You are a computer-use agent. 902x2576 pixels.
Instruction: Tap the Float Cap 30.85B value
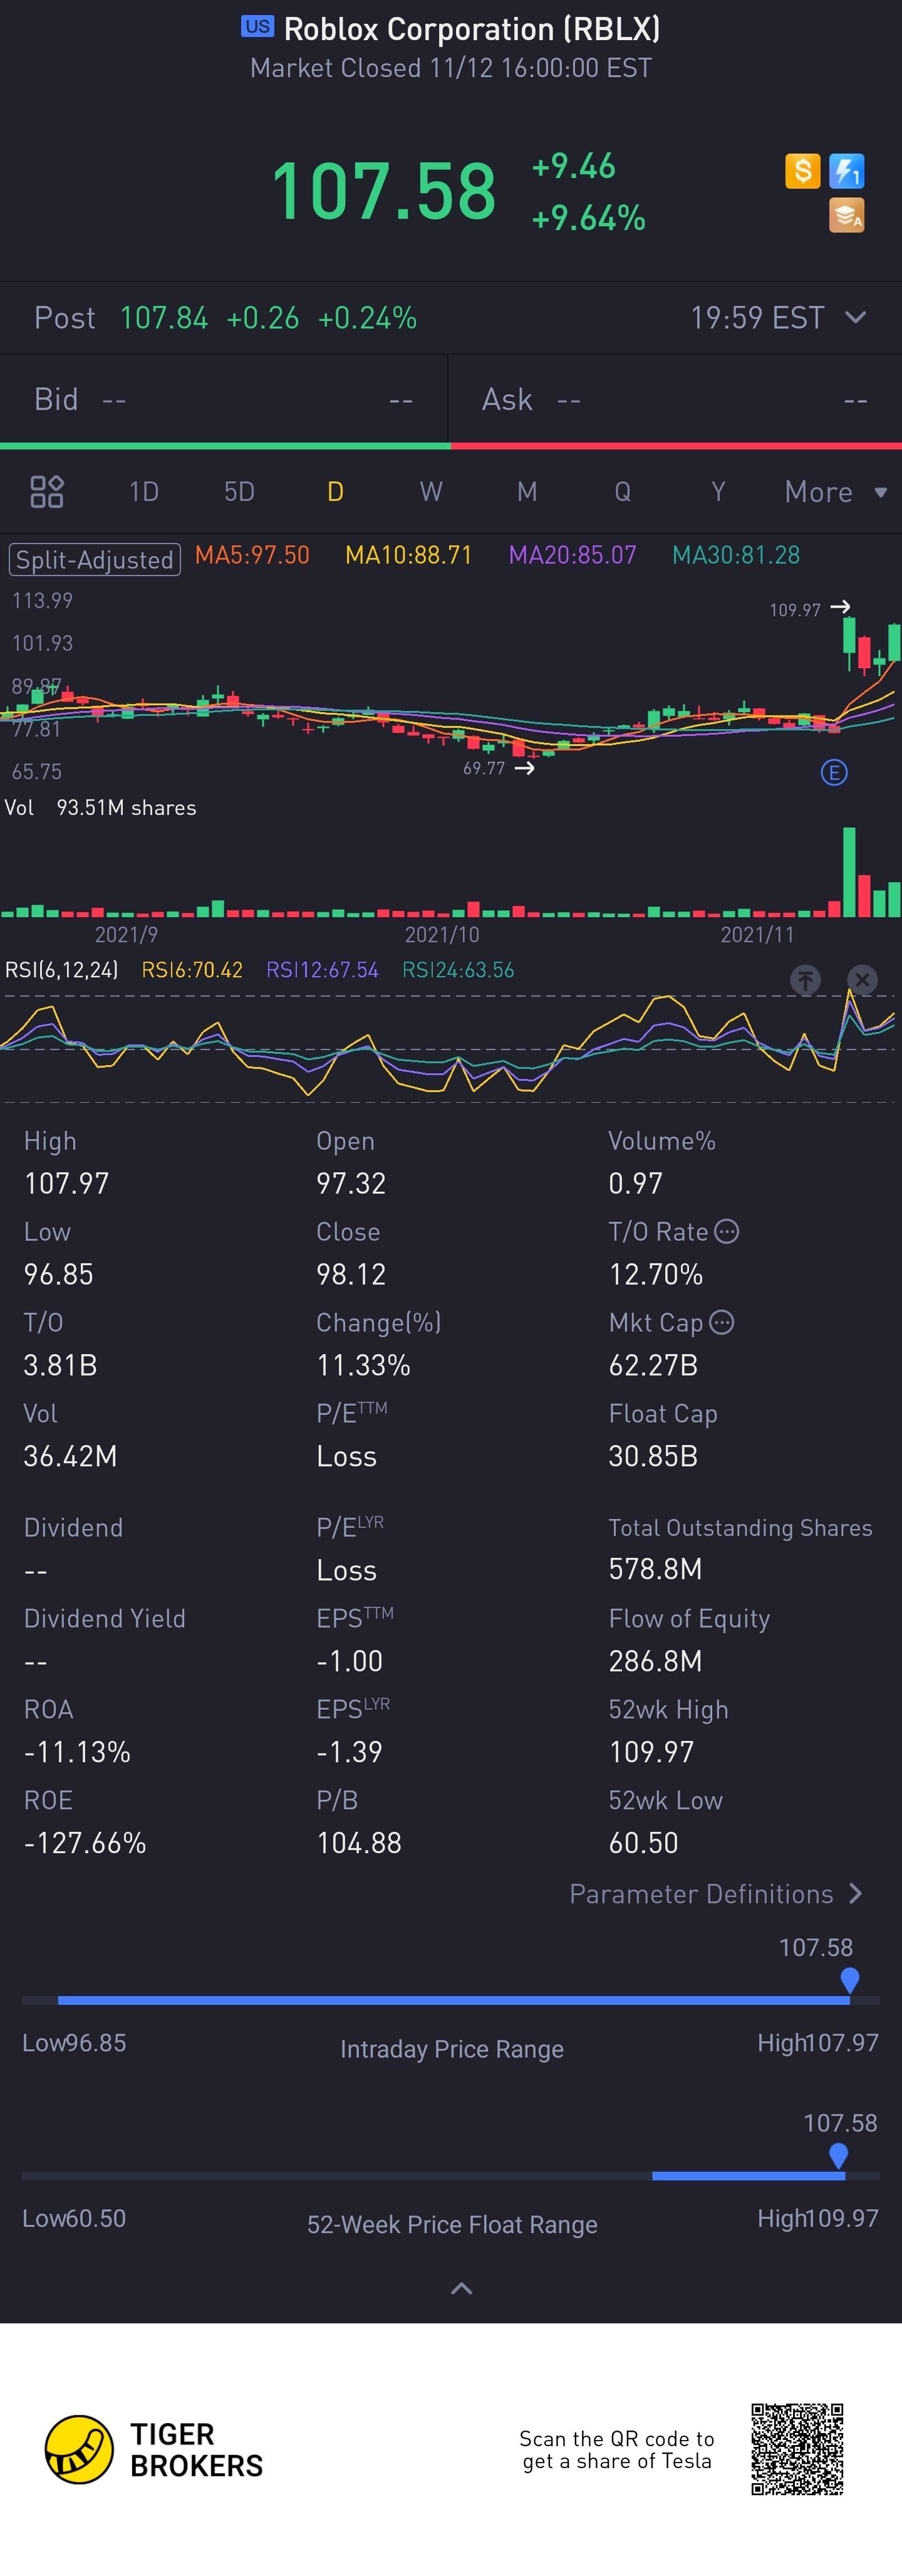point(653,1455)
